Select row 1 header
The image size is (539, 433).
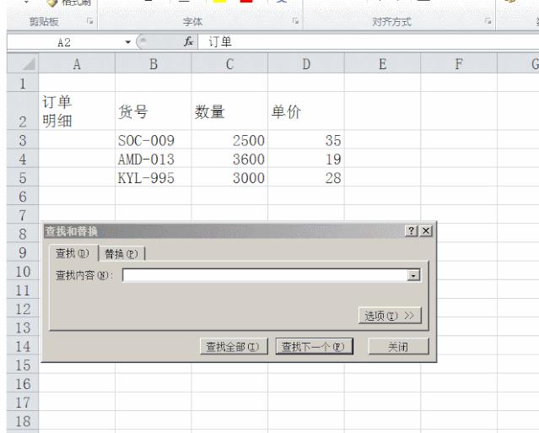[23, 83]
